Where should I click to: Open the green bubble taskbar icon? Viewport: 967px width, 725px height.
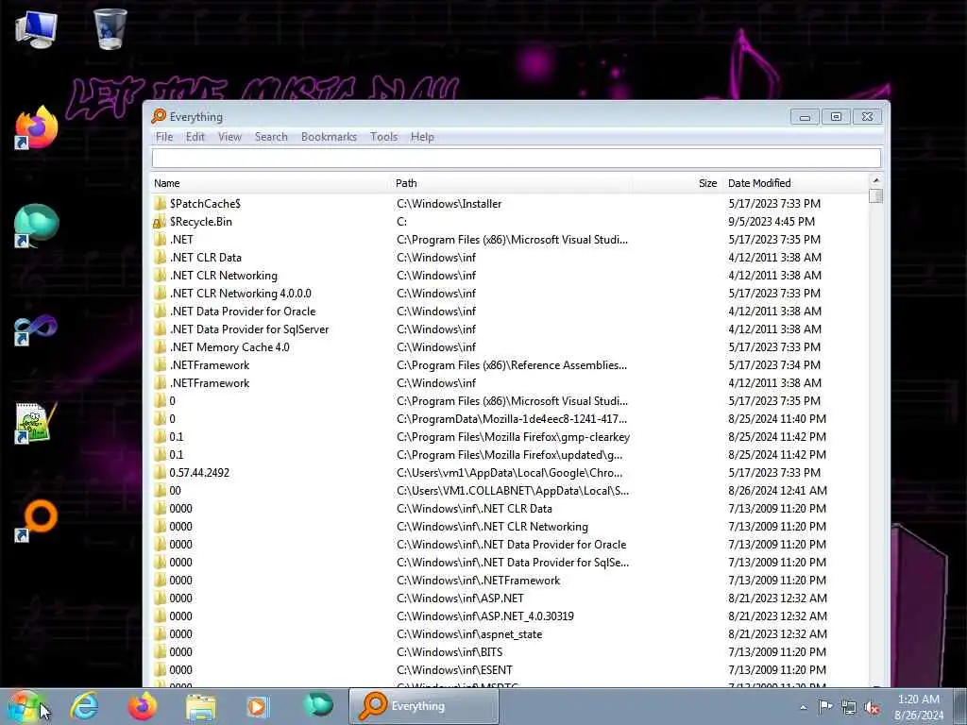pos(318,705)
